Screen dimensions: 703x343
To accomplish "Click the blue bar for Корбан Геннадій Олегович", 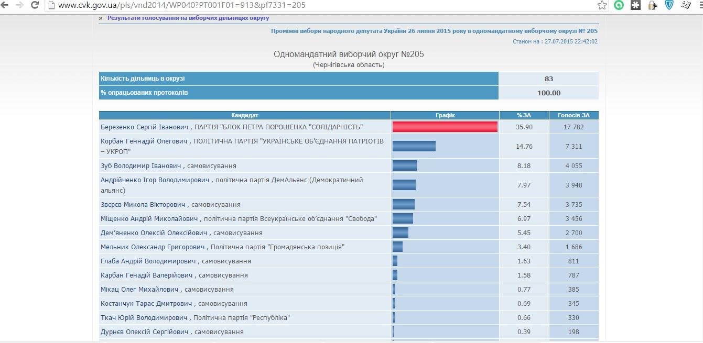I will [414, 146].
